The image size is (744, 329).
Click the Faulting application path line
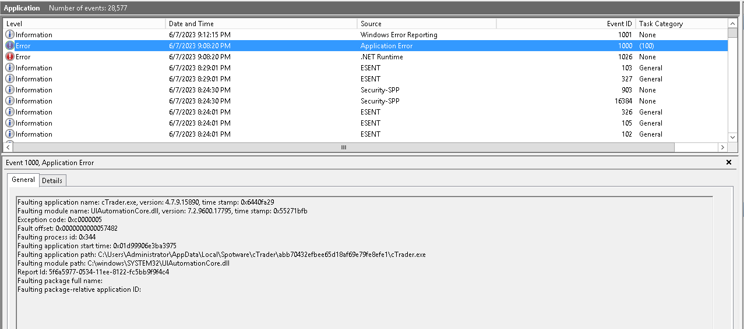(x=221, y=255)
